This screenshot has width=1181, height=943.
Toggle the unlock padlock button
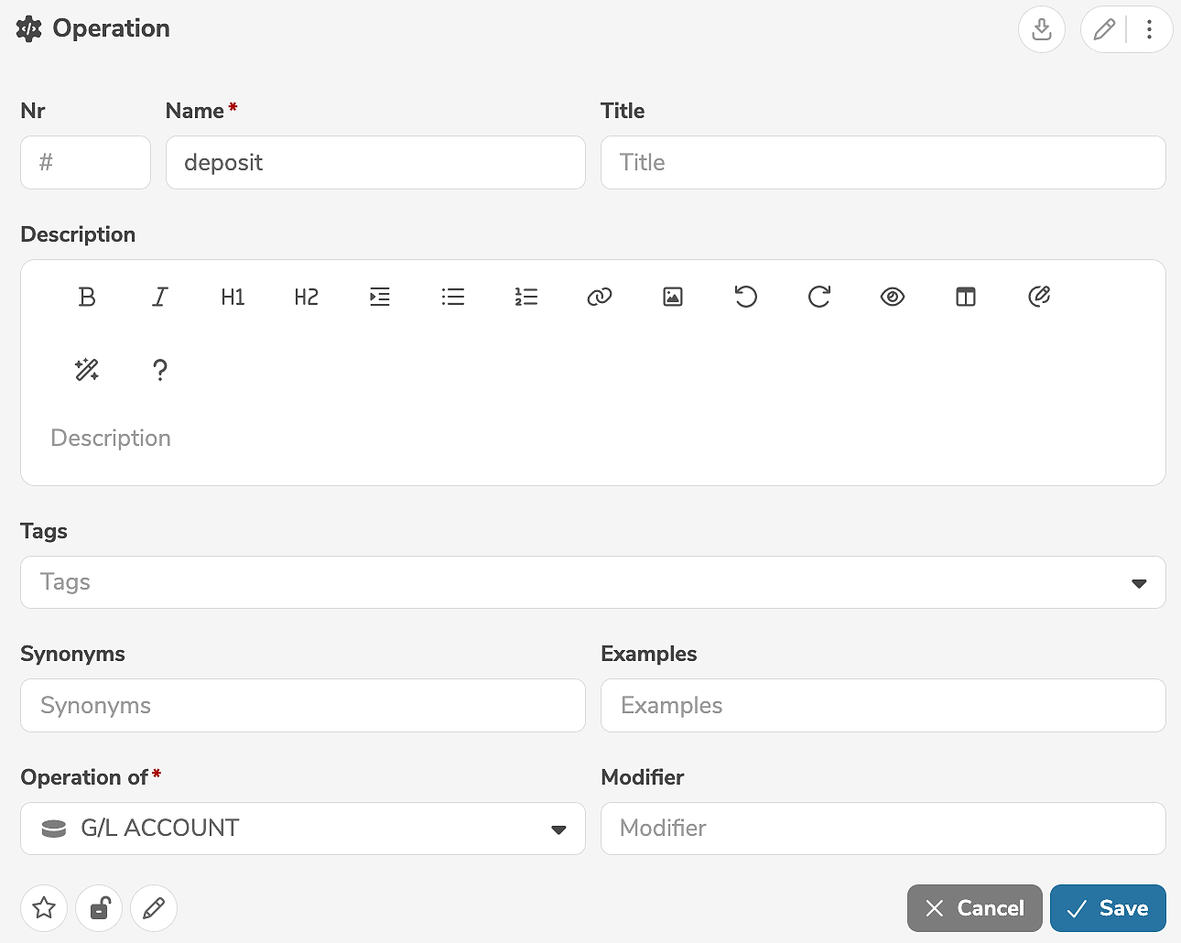coord(99,908)
